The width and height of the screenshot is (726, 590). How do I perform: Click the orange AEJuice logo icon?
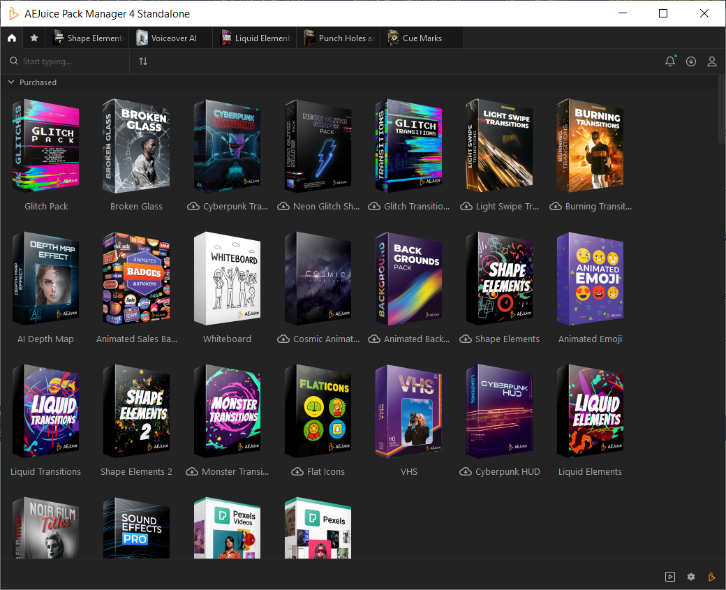coord(712,577)
